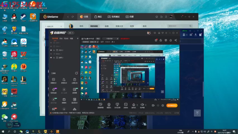Screen dimensions: 238x134
Task: Click toolbox manage circle icon beside 工具箱
Action: 76,73
